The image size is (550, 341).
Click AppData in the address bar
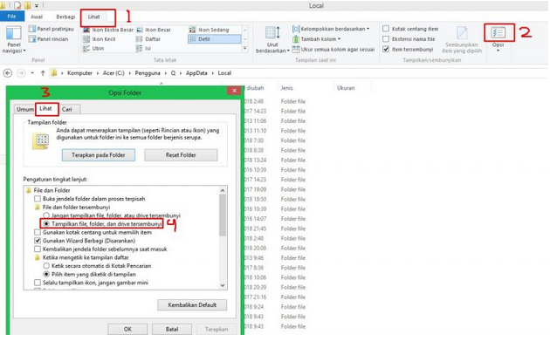[196, 73]
